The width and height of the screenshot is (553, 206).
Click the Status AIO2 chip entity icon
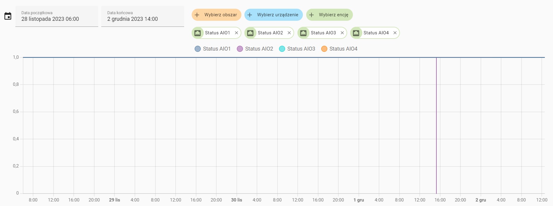(x=250, y=33)
